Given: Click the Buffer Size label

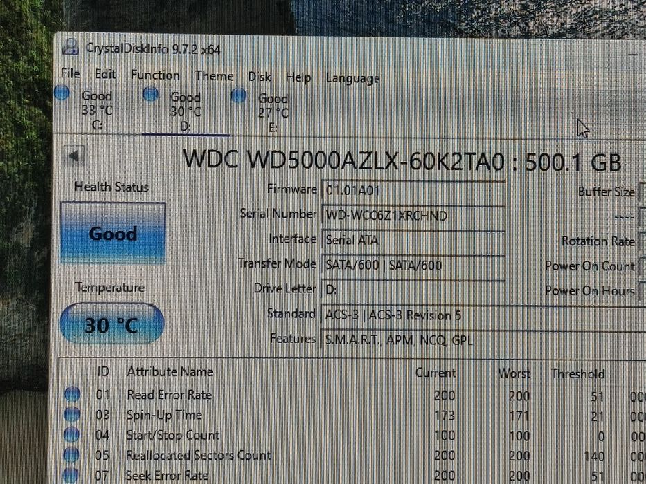Looking at the screenshot, I should coord(607,192).
